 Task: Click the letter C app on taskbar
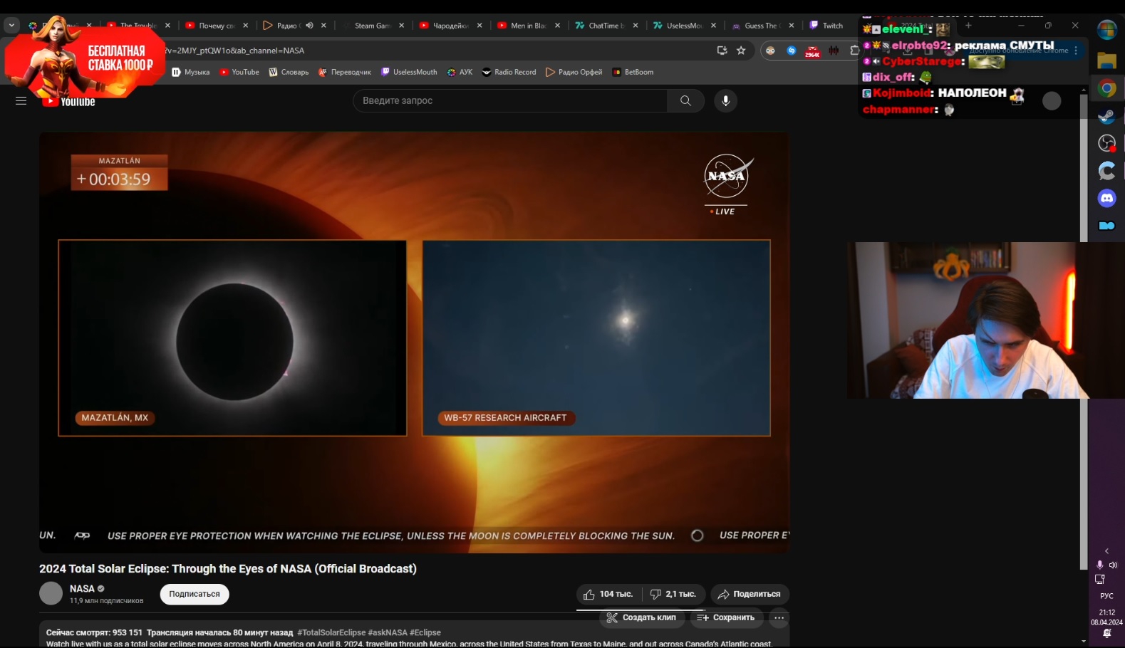pos(1106,171)
